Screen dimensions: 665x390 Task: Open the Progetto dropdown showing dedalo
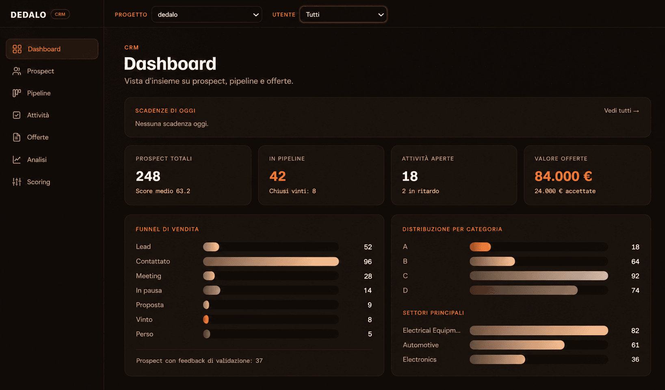207,15
